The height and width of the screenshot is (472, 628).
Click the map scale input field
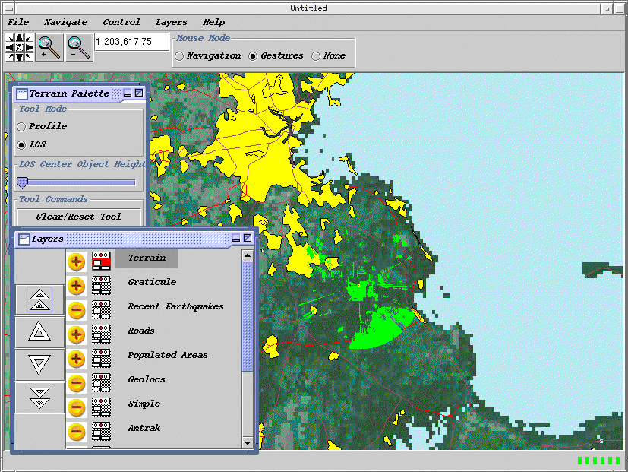point(131,42)
